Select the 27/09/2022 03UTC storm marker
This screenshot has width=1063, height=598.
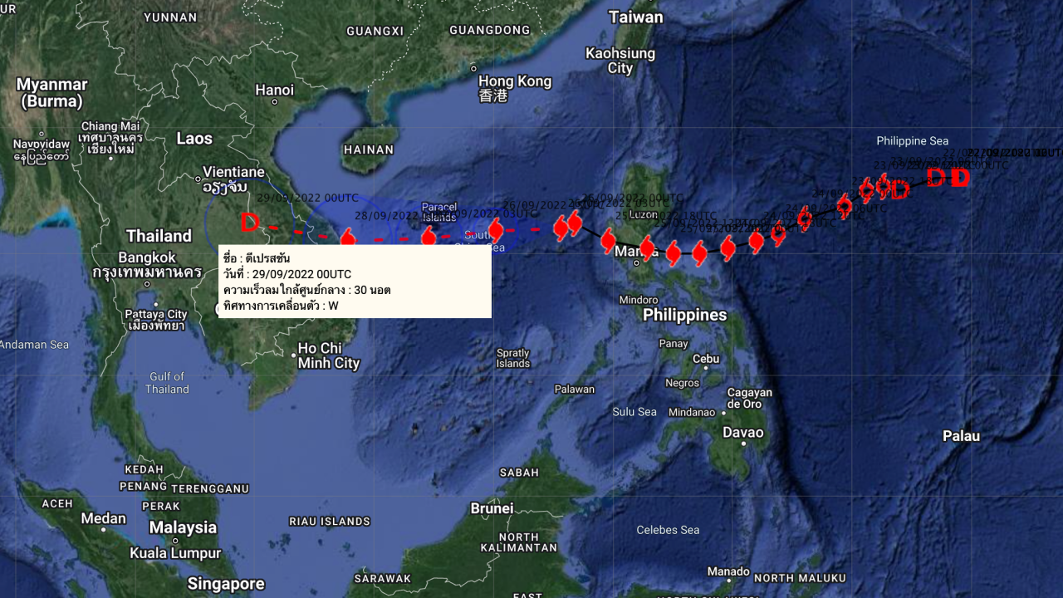(496, 230)
